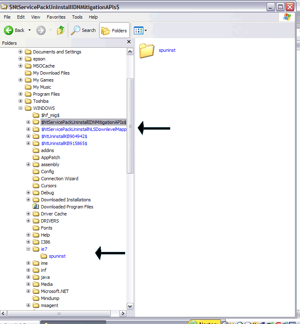
Task: Select the I386 folder icon
Action: 36,242
